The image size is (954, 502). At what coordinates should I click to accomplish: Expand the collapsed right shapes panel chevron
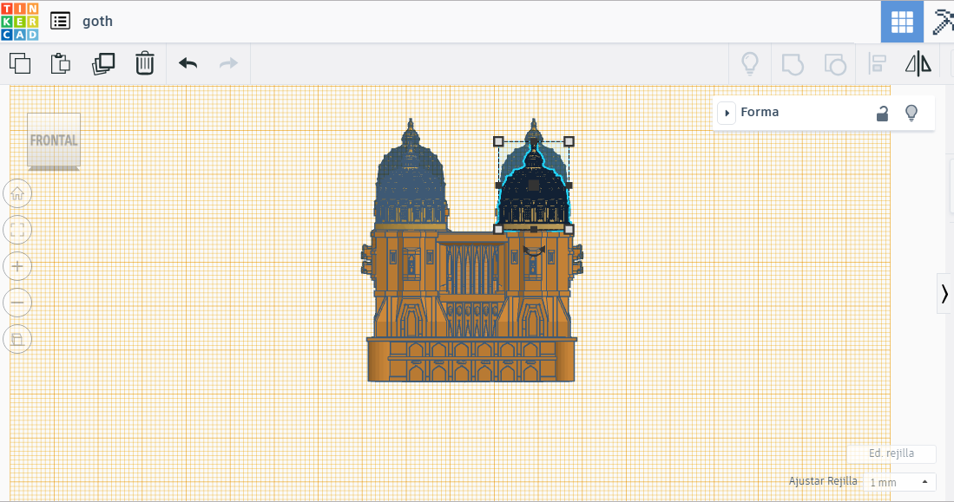pyautogui.click(x=944, y=294)
